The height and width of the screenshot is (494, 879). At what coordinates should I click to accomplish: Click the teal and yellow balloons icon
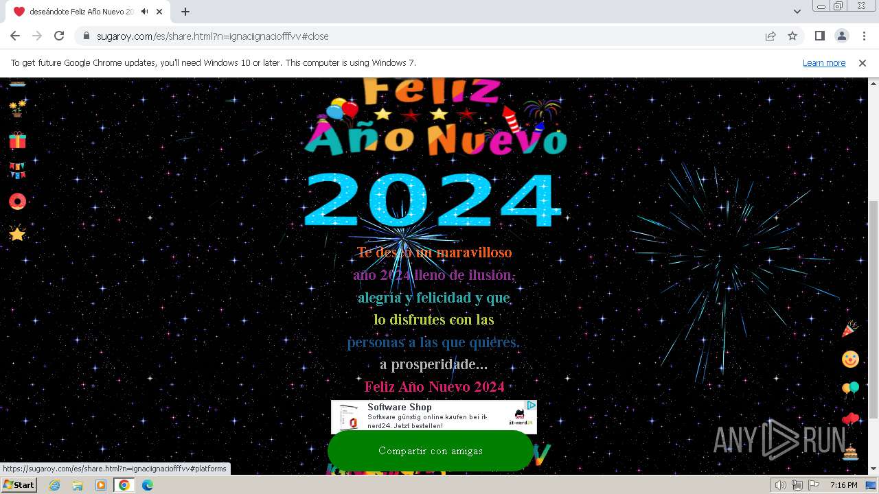click(x=850, y=390)
